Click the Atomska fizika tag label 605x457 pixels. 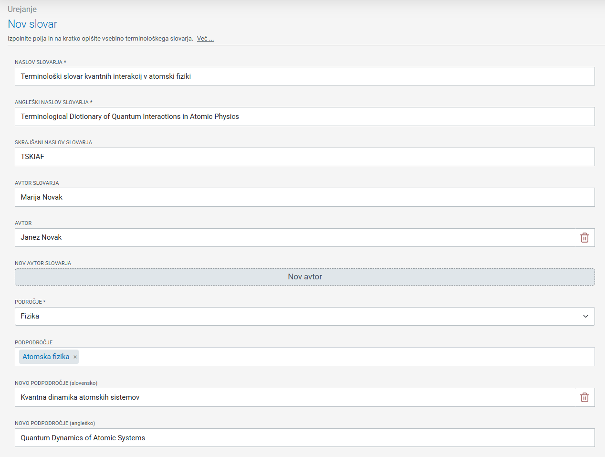tap(46, 357)
